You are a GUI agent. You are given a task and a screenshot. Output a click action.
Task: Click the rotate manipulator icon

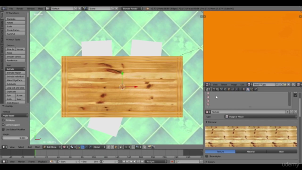tap(87, 147)
